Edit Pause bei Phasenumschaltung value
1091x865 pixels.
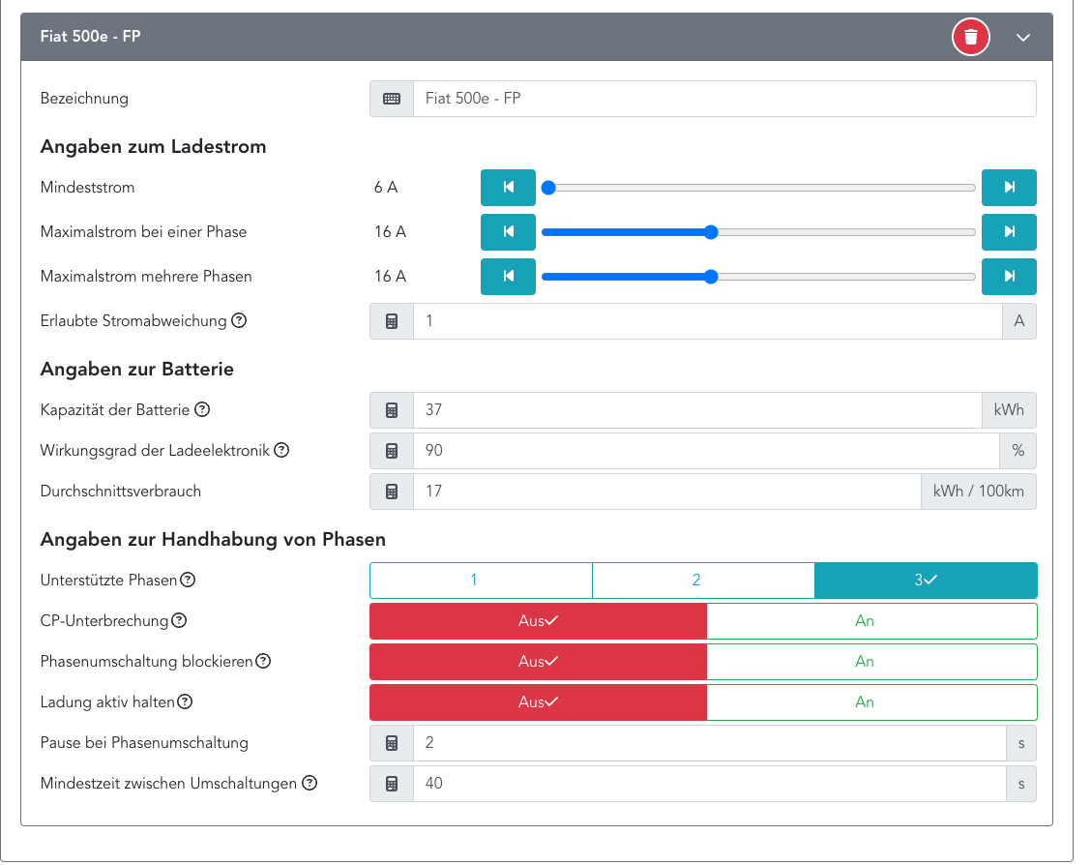[710, 743]
